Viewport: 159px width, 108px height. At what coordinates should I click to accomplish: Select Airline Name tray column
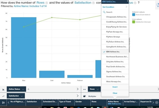coord(115,103)
